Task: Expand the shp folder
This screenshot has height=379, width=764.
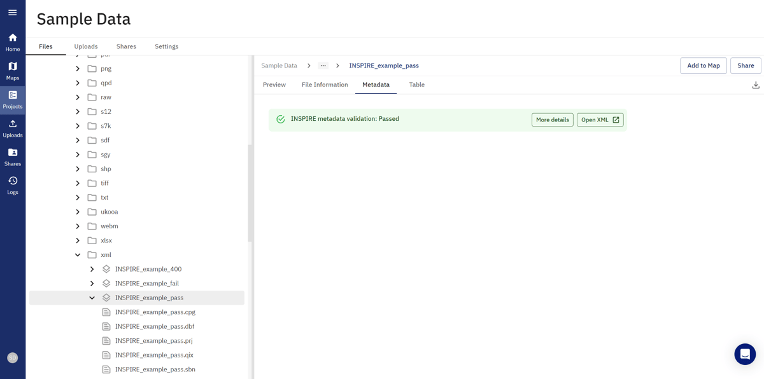Action: click(78, 169)
